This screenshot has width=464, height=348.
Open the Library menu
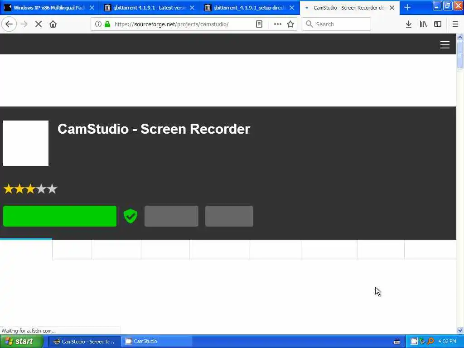pos(423,24)
